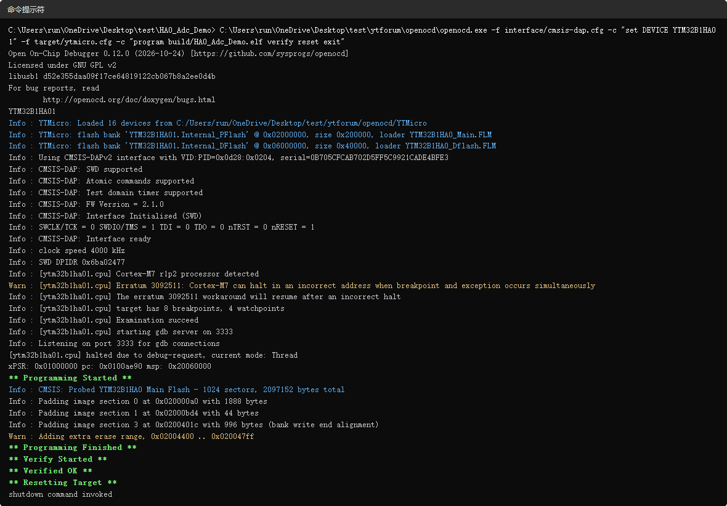Click the 'Loaded 16 devices' info line
The width and height of the screenshot is (727, 506).
217,123
